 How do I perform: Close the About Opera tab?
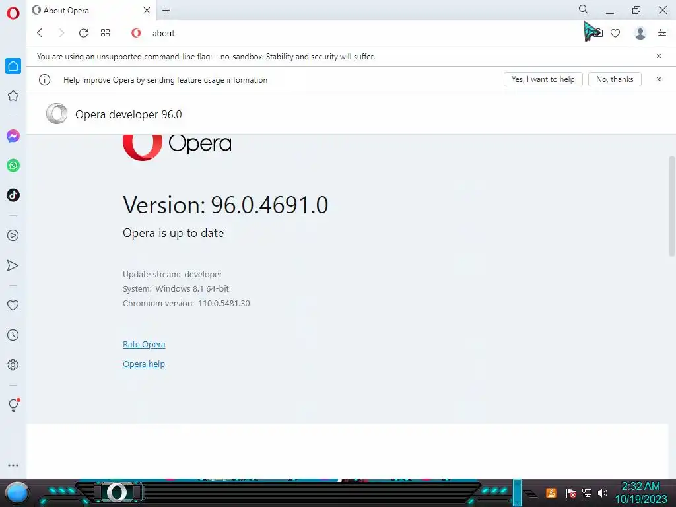tap(147, 11)
